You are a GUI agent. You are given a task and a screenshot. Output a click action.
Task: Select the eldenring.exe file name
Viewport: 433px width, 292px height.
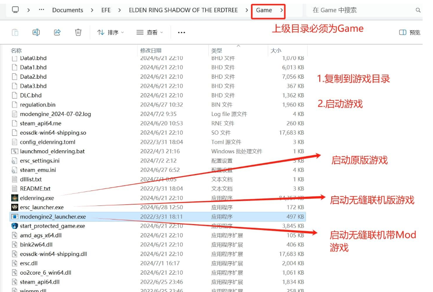point(37,198)
